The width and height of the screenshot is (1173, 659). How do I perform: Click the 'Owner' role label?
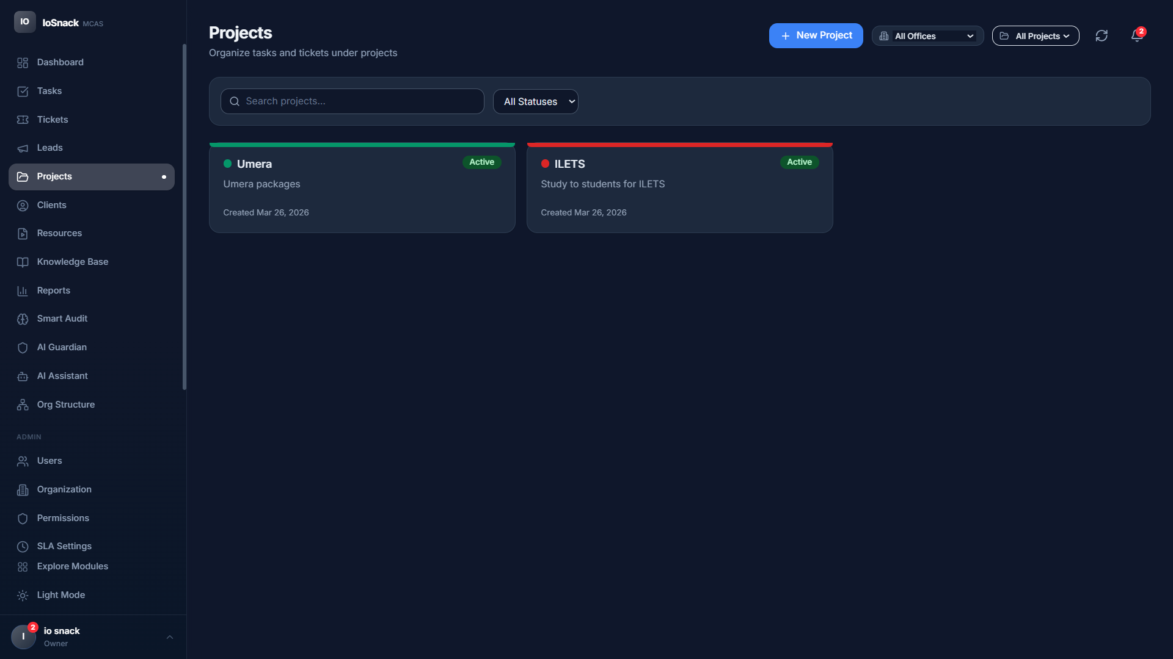click(56, 644)
